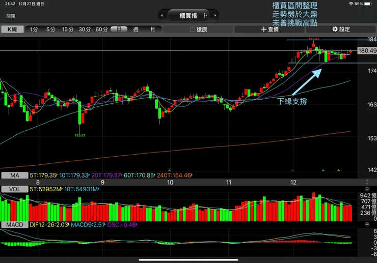Image resolution: width=377 pixels, height=263 pixels.
Task: Click the blue caret marker under the chart
Action: coord(323,170)
